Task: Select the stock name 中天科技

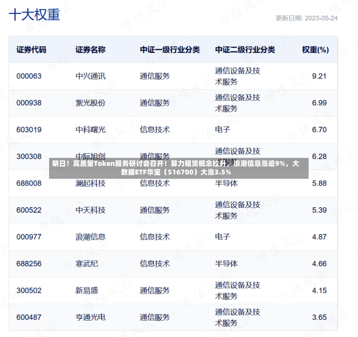Action: [90, 210]
